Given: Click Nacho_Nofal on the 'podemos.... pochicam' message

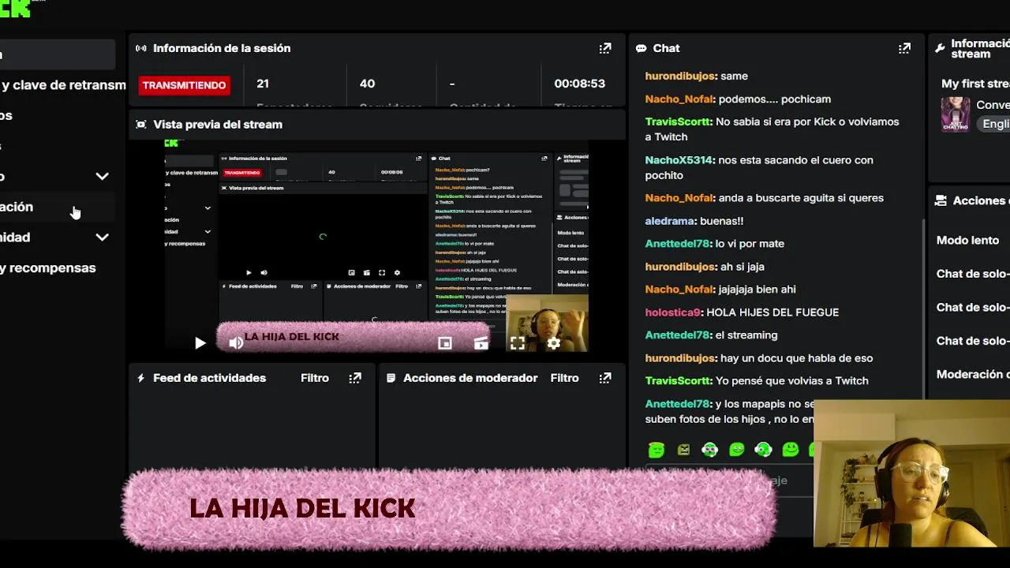Looking at the screenshot, I should (x=679, y=99).
